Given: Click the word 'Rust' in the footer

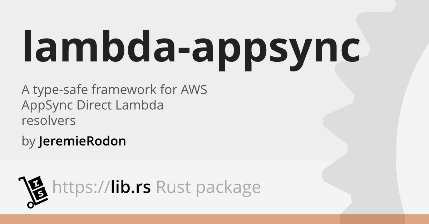Looking at the screenshot, I should (x=171, y=187).
